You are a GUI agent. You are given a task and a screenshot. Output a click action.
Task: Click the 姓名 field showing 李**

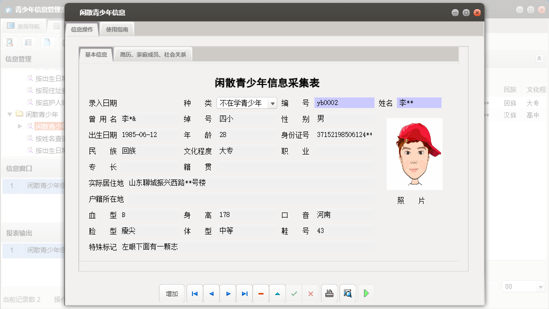(419, 102)
